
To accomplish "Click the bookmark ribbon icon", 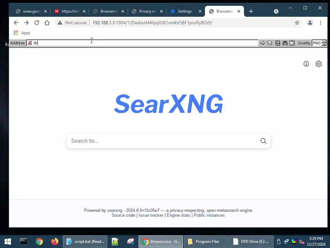I will (x=269, y=43).
